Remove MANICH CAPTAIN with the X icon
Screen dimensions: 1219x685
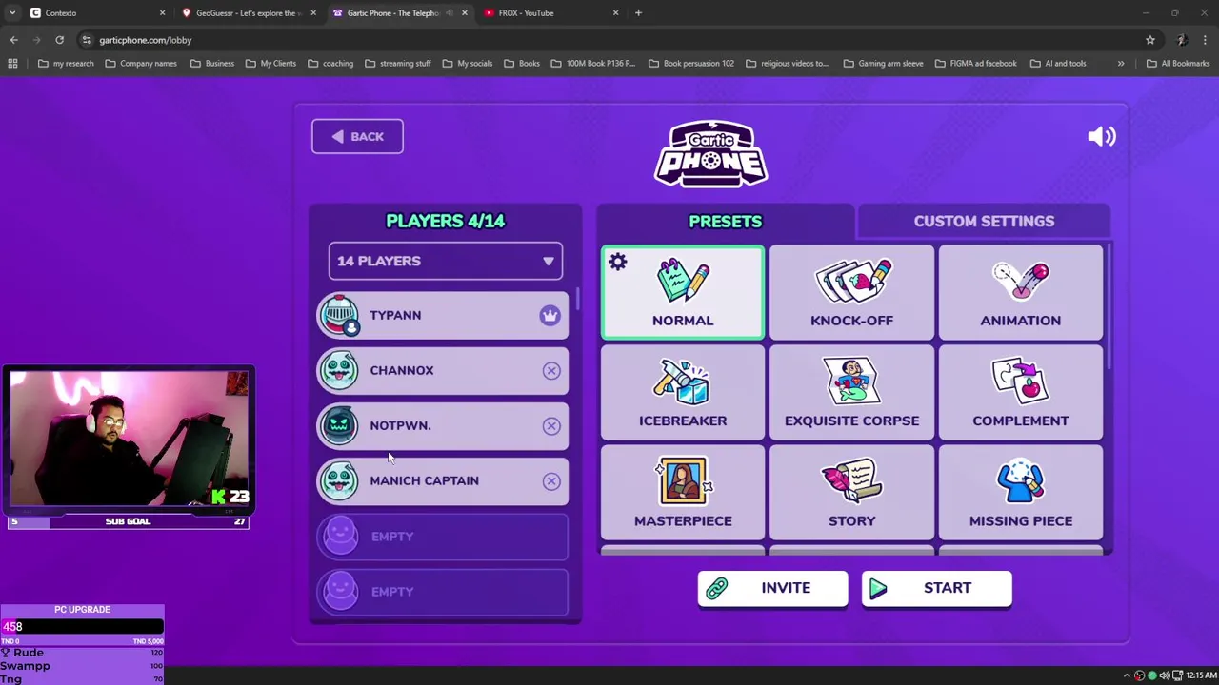tap(551, 480)
